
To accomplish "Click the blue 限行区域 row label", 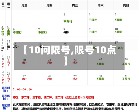I will [x=6, y=97].
